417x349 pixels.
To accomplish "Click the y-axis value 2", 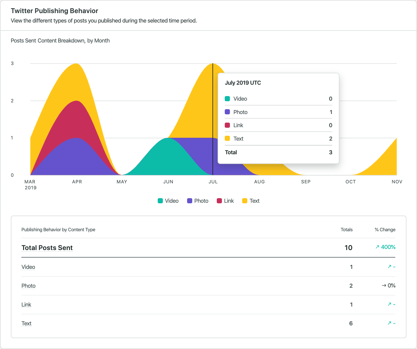I will click(12, 101).
